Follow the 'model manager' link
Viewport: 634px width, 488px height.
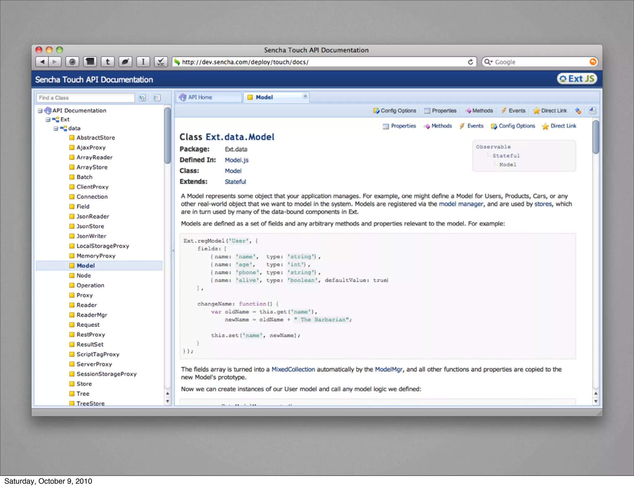[461, 204]
